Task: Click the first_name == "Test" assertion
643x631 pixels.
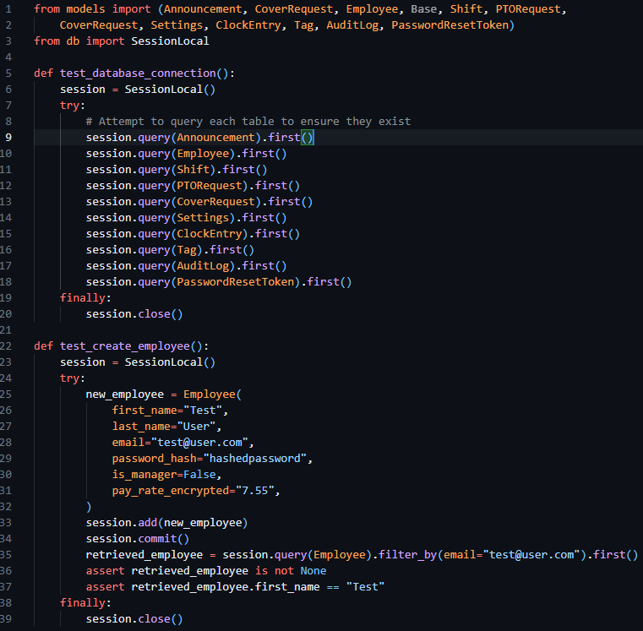Action: point(234,586)
